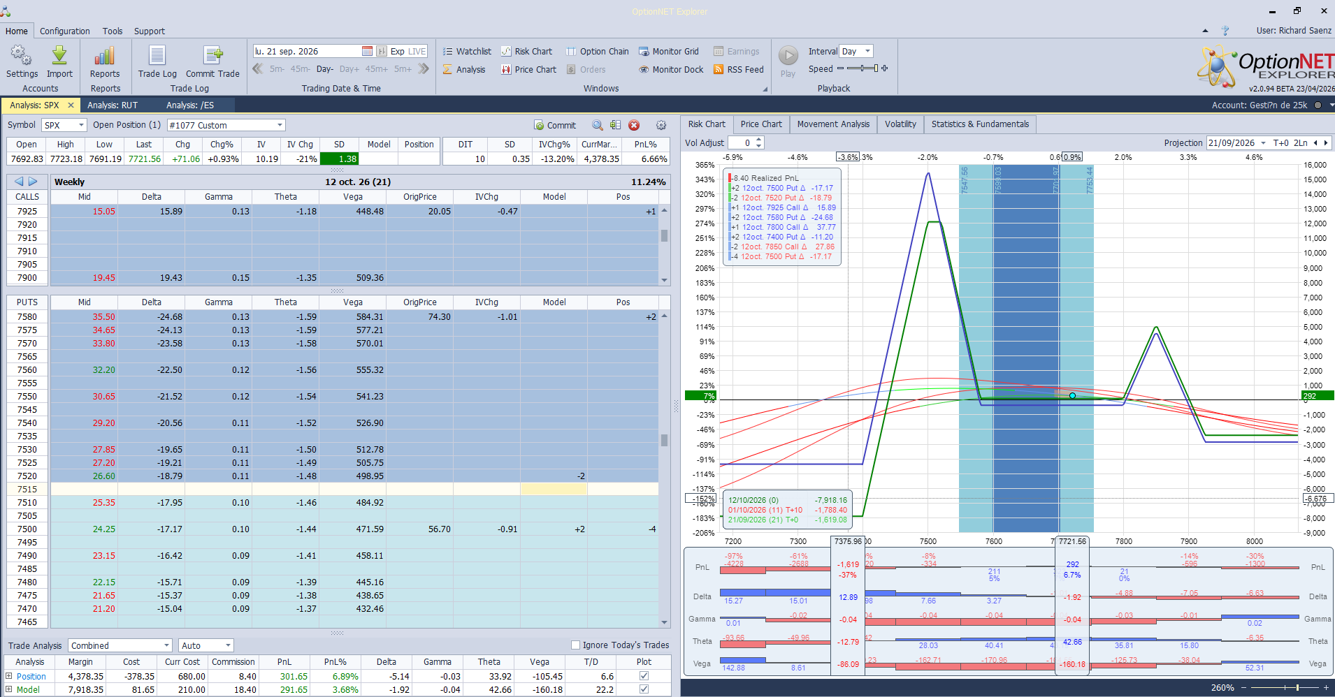This screenshot has height=697, width=1335.
Task: Switch to the Analysis: RUT tab
Action: click(x=113, y=105)
